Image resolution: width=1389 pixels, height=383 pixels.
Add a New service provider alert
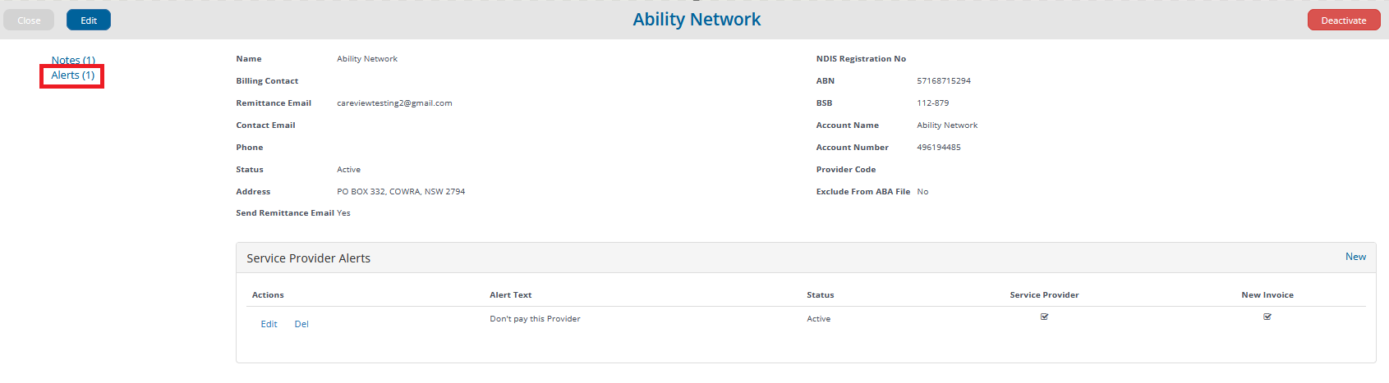coord(1355,257)
